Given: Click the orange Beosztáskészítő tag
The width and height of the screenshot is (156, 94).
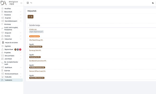Looking at the screenshot, I should (x=34, y=36).
